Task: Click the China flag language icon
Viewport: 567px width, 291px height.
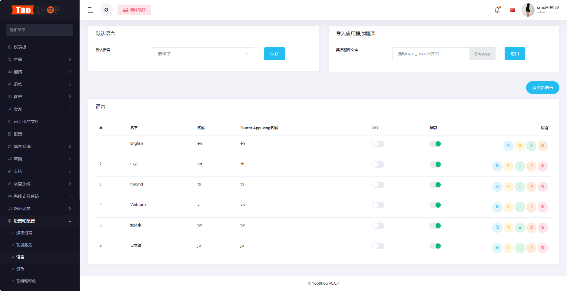Action: pyautogui.click(x=512, y=10)
